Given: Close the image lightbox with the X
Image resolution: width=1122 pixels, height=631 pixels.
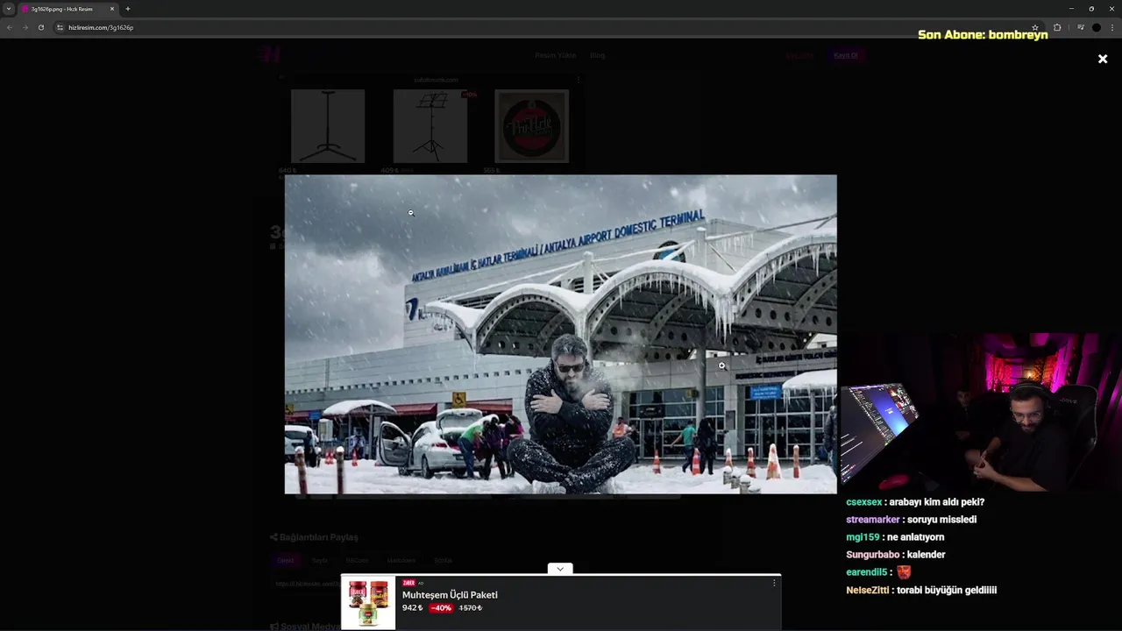Looking at the screenshot, I should click(1103, 59).
